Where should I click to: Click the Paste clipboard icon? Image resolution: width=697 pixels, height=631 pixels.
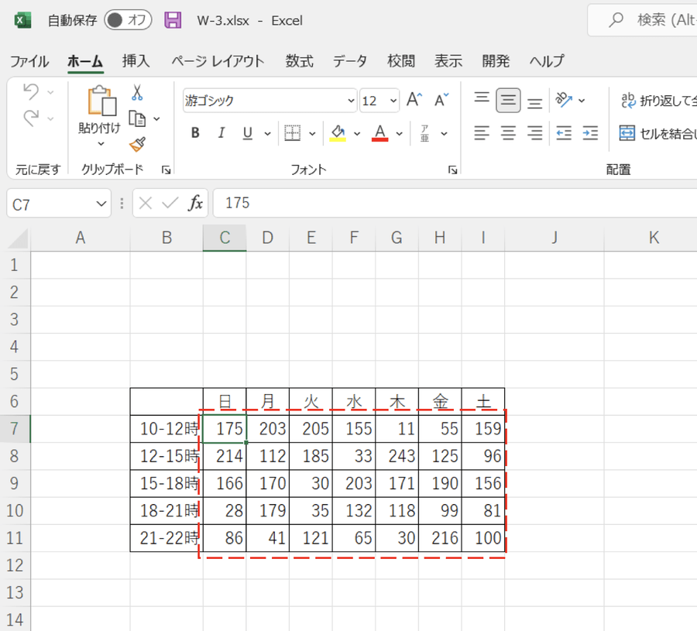(101, 101)
